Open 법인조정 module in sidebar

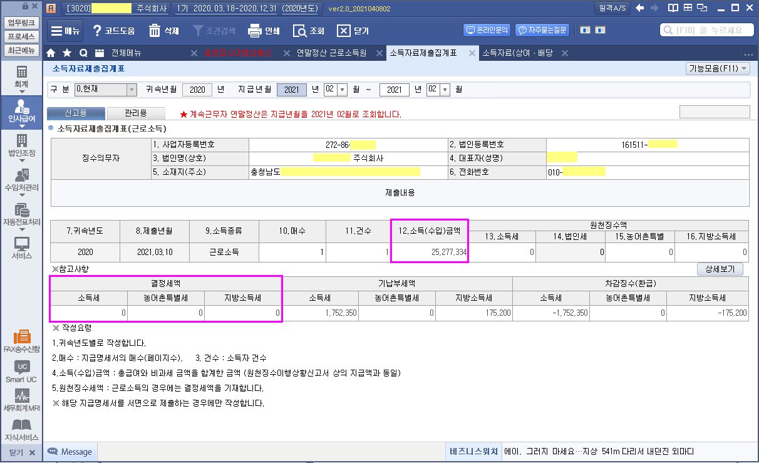pyautogui.click(x=21, y=146)
